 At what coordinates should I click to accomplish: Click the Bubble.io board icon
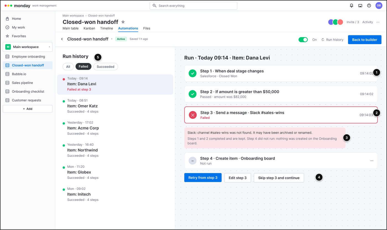click(x=7, y=74)
